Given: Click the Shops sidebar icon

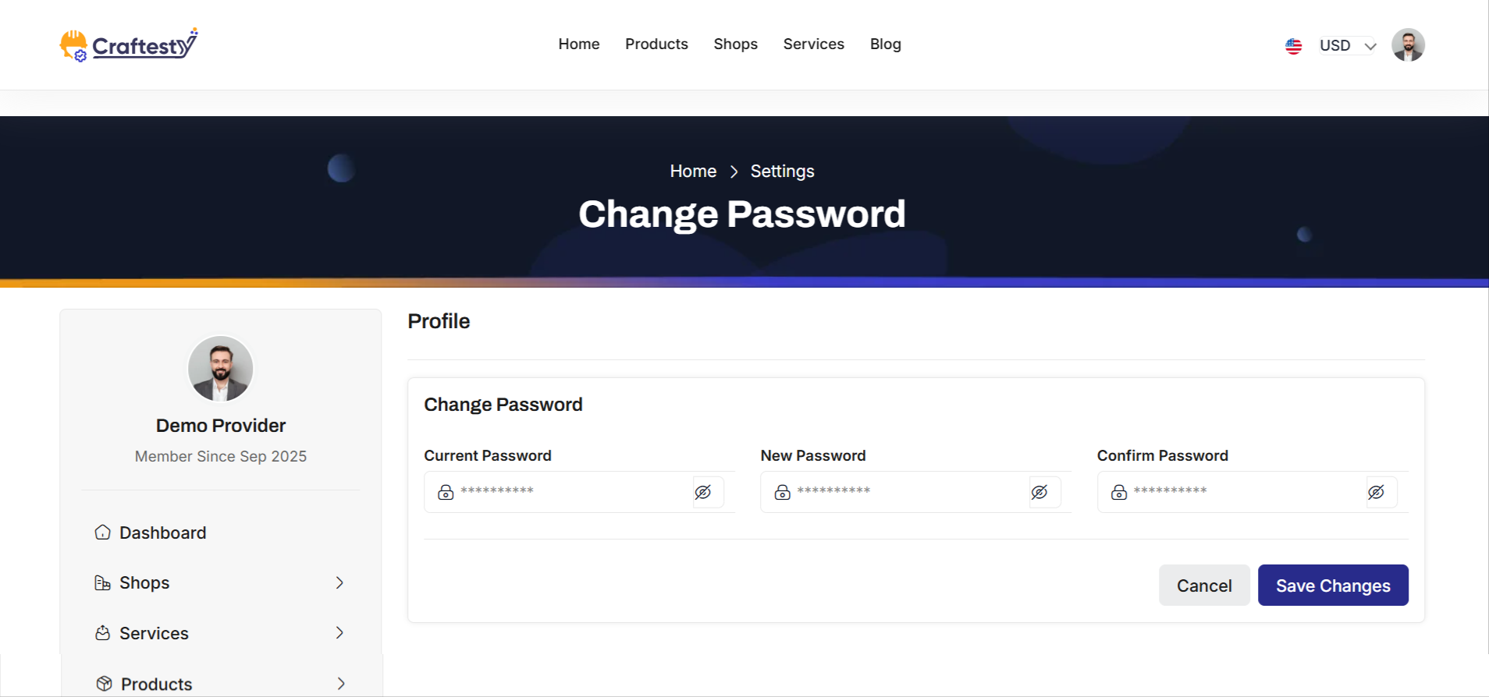Looking at the screenshot, I should click(102, 583).
